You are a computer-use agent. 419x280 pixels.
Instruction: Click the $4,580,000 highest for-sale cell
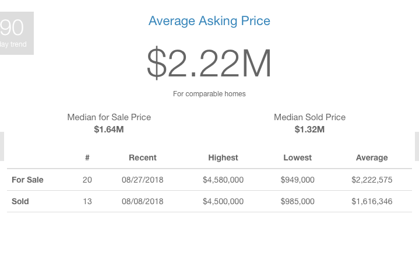pyautogui.click(x=223, y=180)
